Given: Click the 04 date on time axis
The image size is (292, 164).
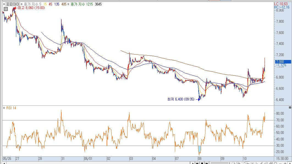Looking at the screenshot, I should tap(154, 159).
